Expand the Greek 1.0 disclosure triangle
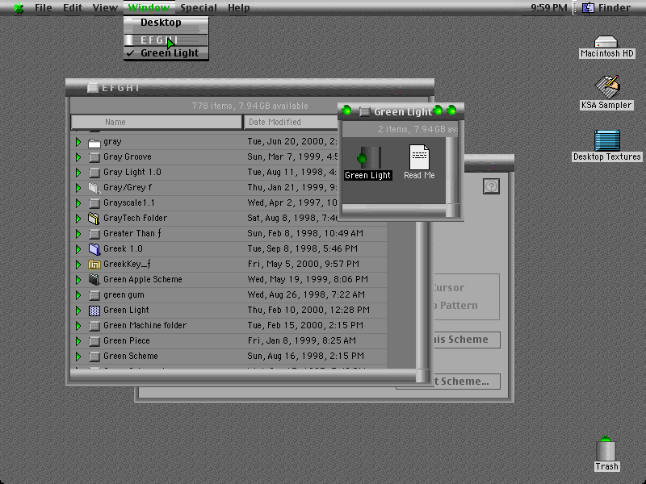Image resolution: width=646 pixels, height=484 pixels. pyautogui.click(x=78, y=249)
